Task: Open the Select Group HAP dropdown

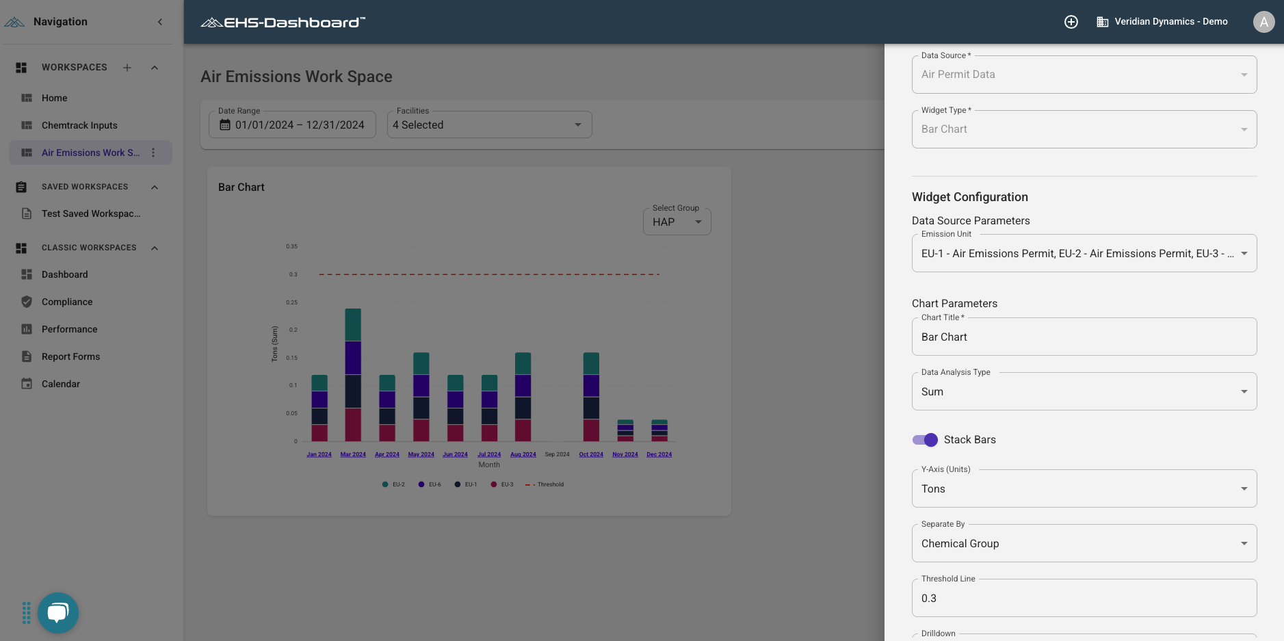Action: pyautogui.click(x=676, y=222)
